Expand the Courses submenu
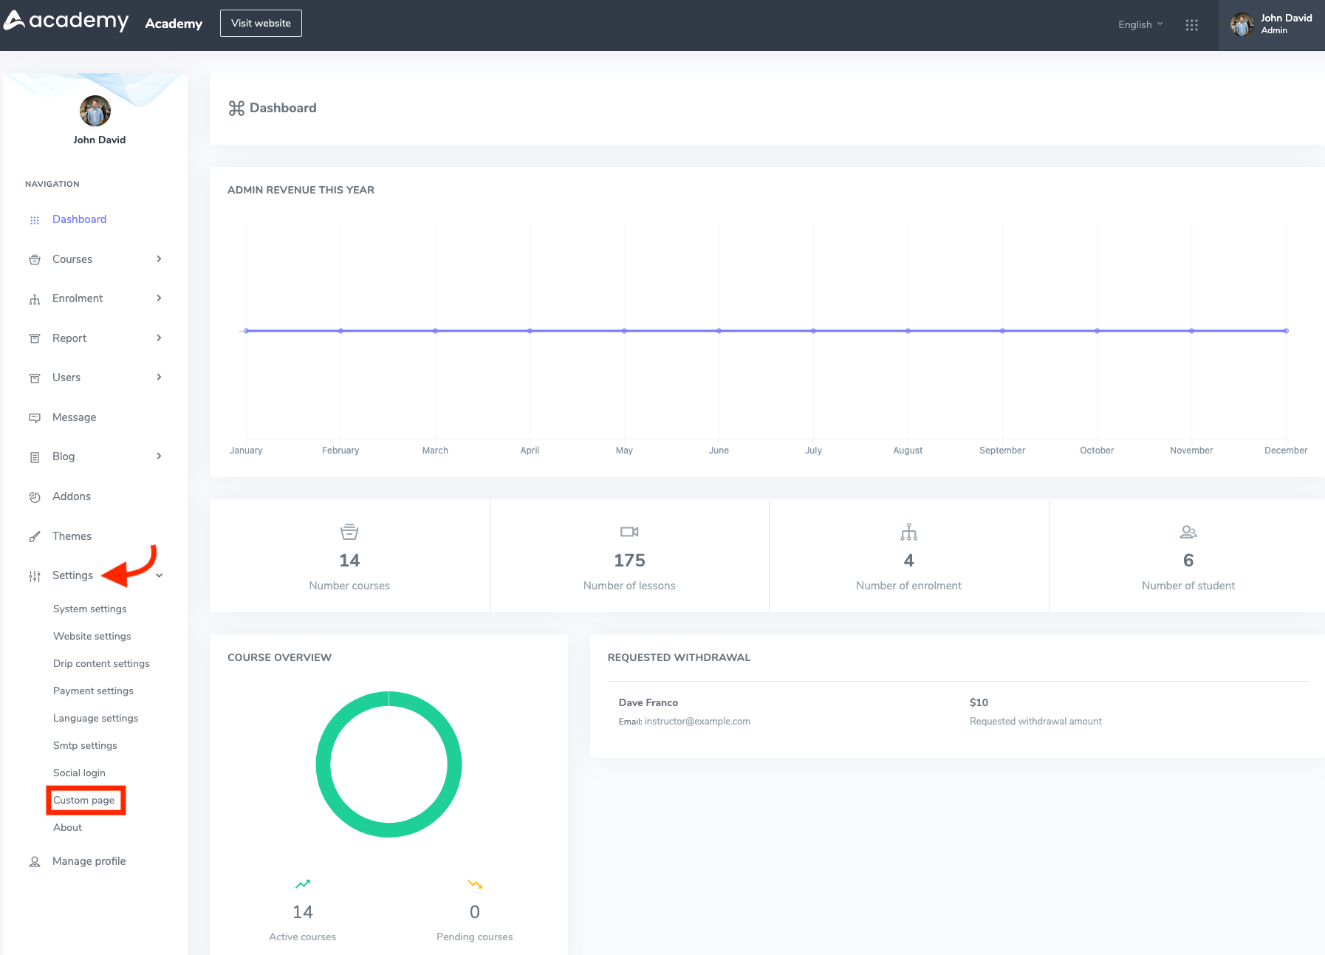 click(x=159, y=259)
